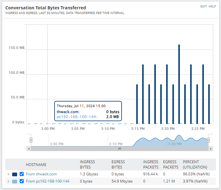Click the HOSTNAME column header
Screen dimensions: 221x190
pyautogui.click(x=36, y=164)
